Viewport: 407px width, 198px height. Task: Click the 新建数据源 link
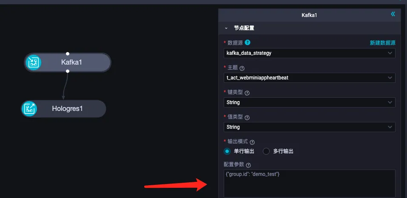click(383, 43)
